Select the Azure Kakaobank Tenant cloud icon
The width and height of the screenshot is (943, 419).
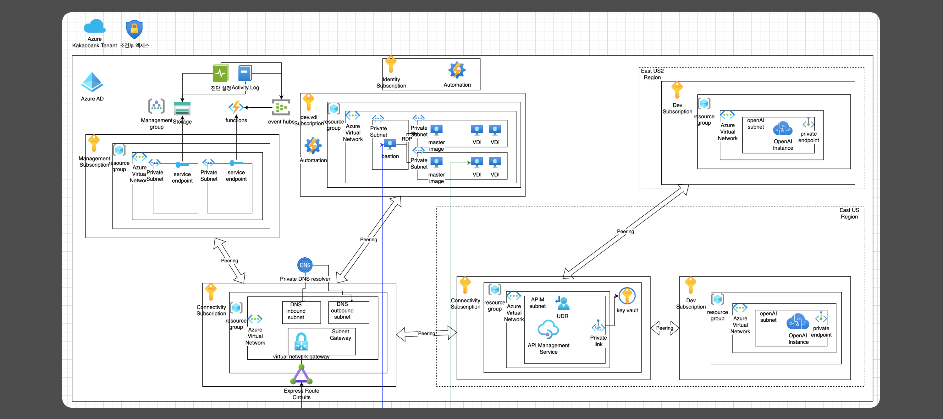tap(94, 26)
